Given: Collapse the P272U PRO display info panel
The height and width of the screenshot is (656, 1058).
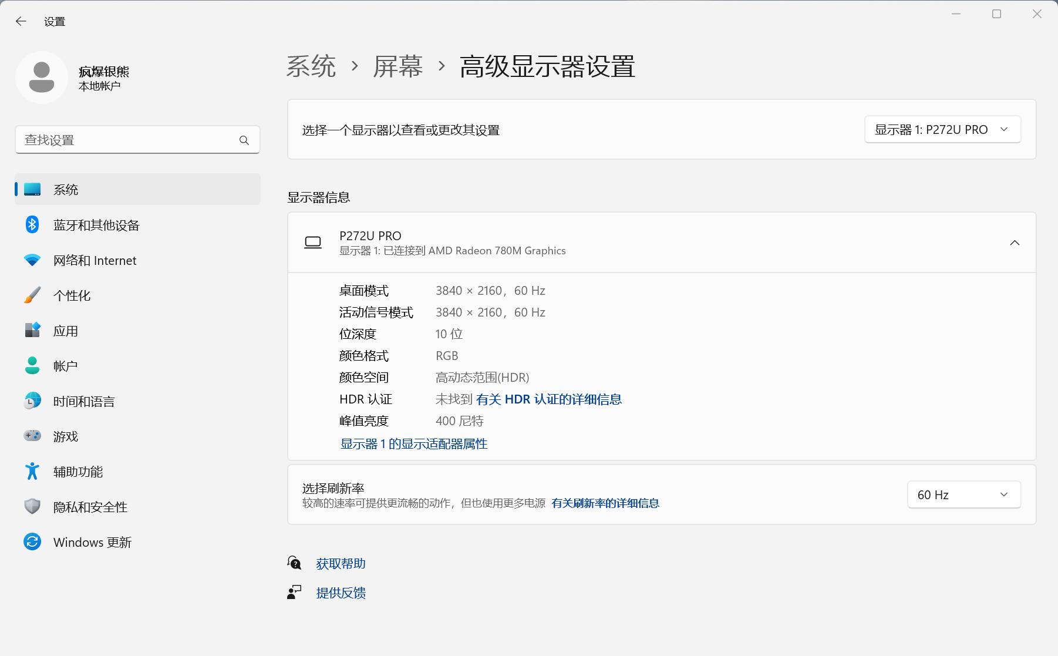Looking at the screenshot, I should 1015,242.
